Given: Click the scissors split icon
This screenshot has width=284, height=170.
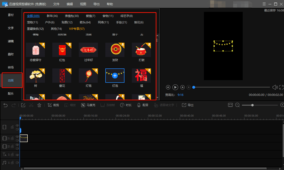Looking at the screenshot, I should [x=31, y=105].
